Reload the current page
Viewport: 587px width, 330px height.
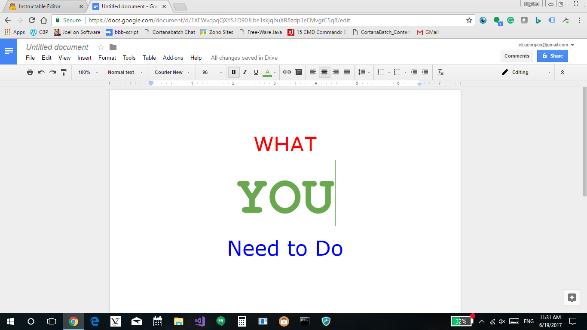(31, 20)
